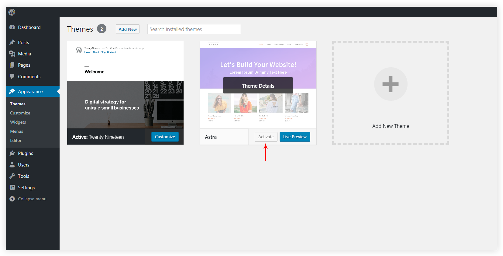
Task: Activate the Astra theme
Action: coord(266,137)
